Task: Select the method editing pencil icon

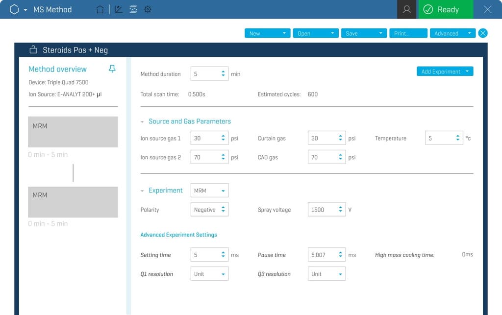Action: (119, 9)
